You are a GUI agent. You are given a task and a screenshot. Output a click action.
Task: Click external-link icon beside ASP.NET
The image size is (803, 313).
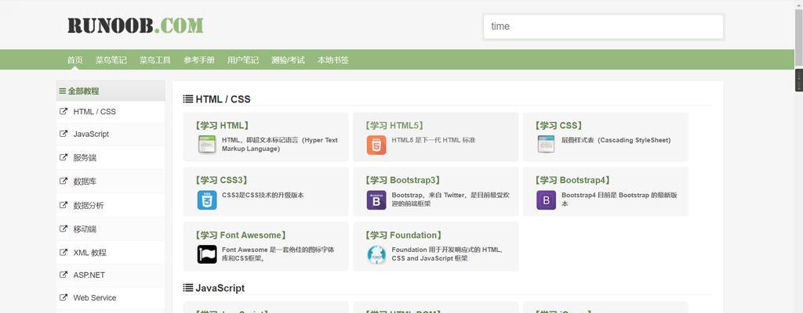[x=64, y=274]
